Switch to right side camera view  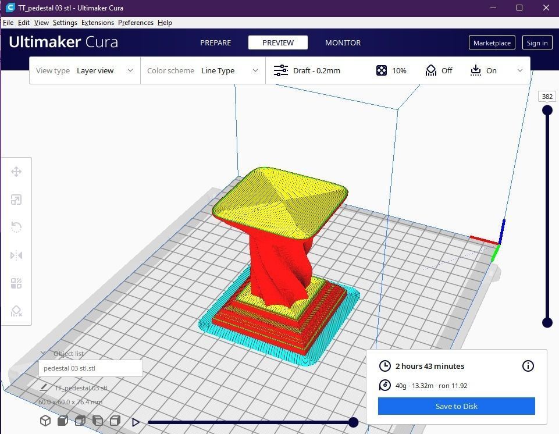[115, 421]
